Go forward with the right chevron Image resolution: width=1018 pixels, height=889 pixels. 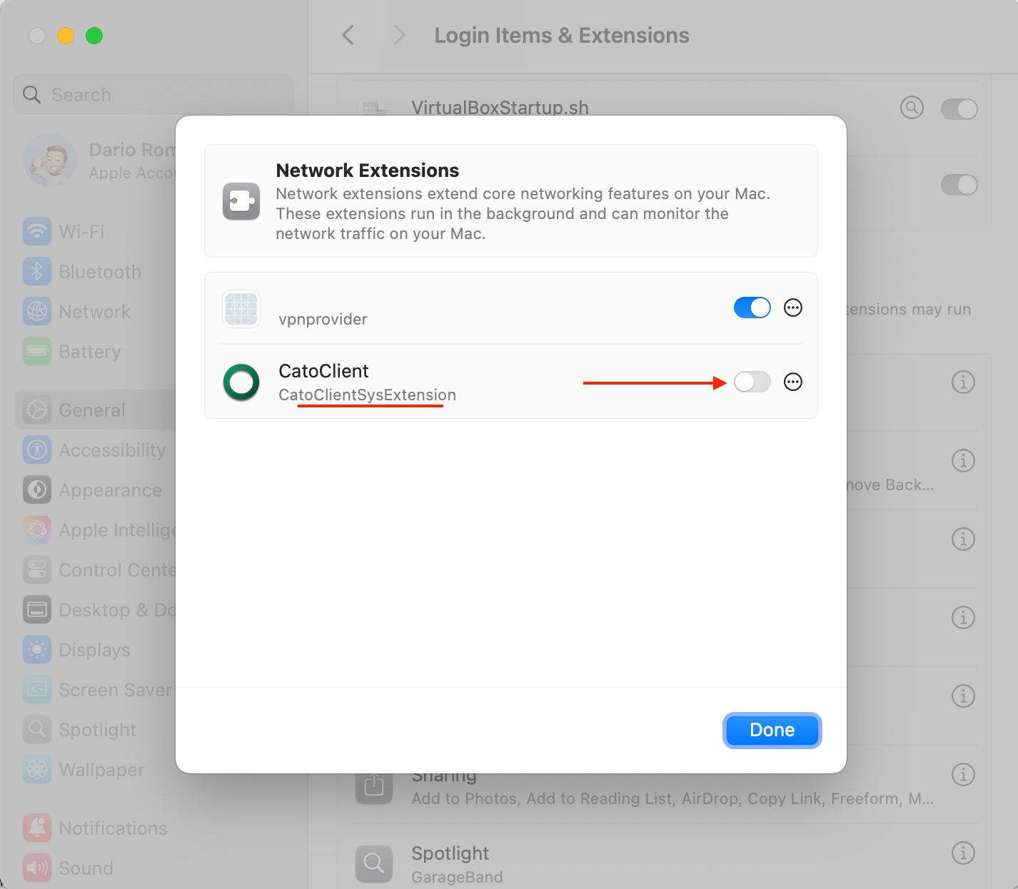point(400,35)
